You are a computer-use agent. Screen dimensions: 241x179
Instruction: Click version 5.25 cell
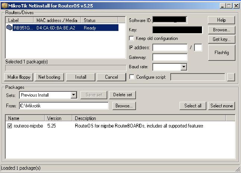[x=52, y=126]
